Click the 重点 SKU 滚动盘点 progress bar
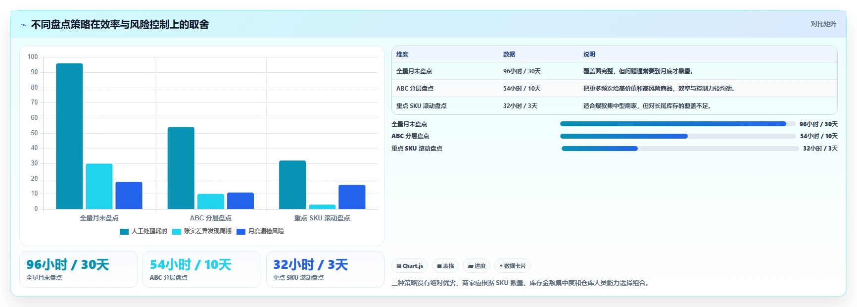 tap(680, 149)
